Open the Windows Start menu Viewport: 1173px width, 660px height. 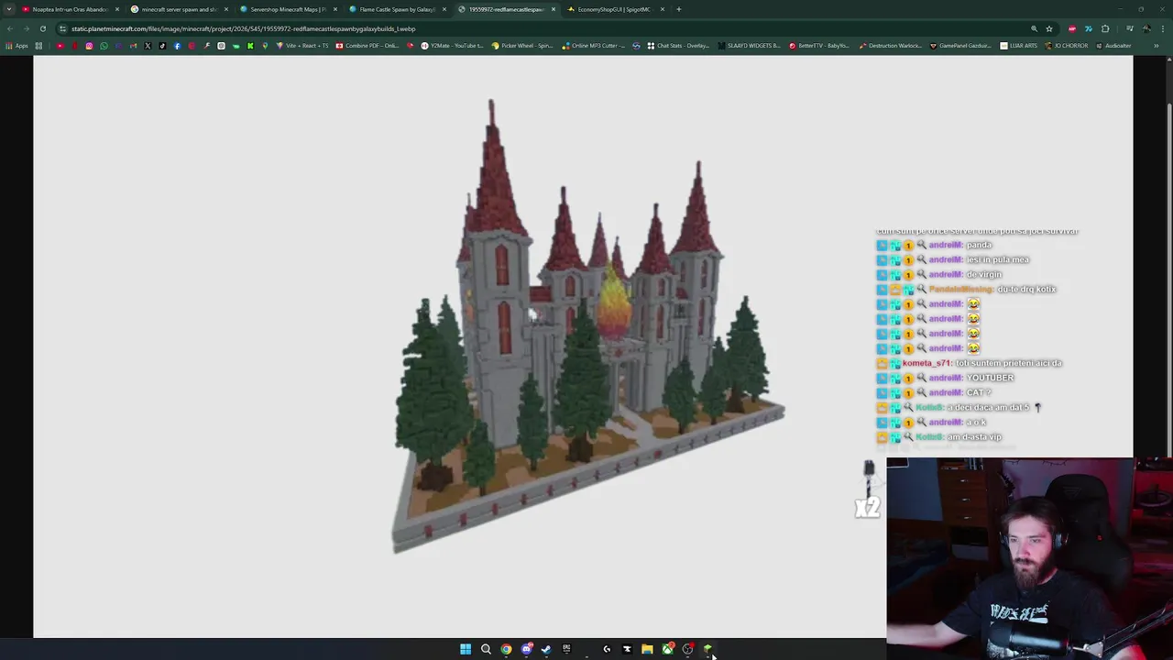(x=466, y=649)
